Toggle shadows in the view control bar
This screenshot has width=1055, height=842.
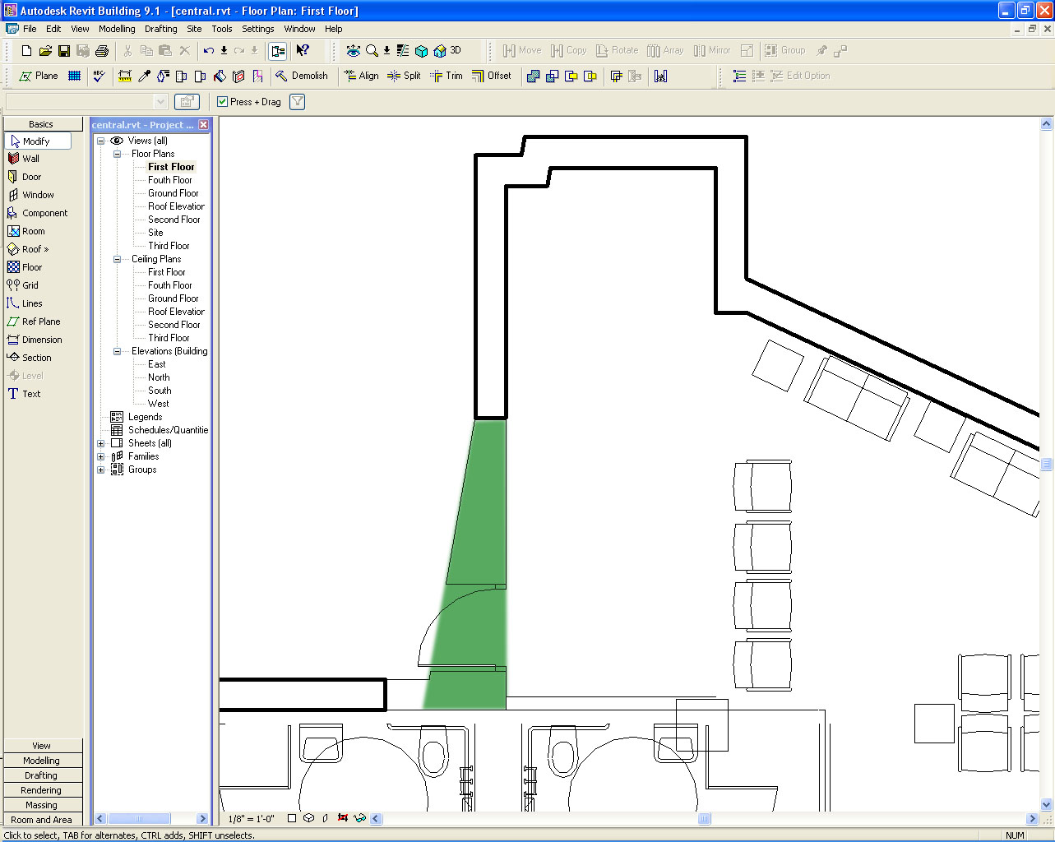tap(325, 818)
